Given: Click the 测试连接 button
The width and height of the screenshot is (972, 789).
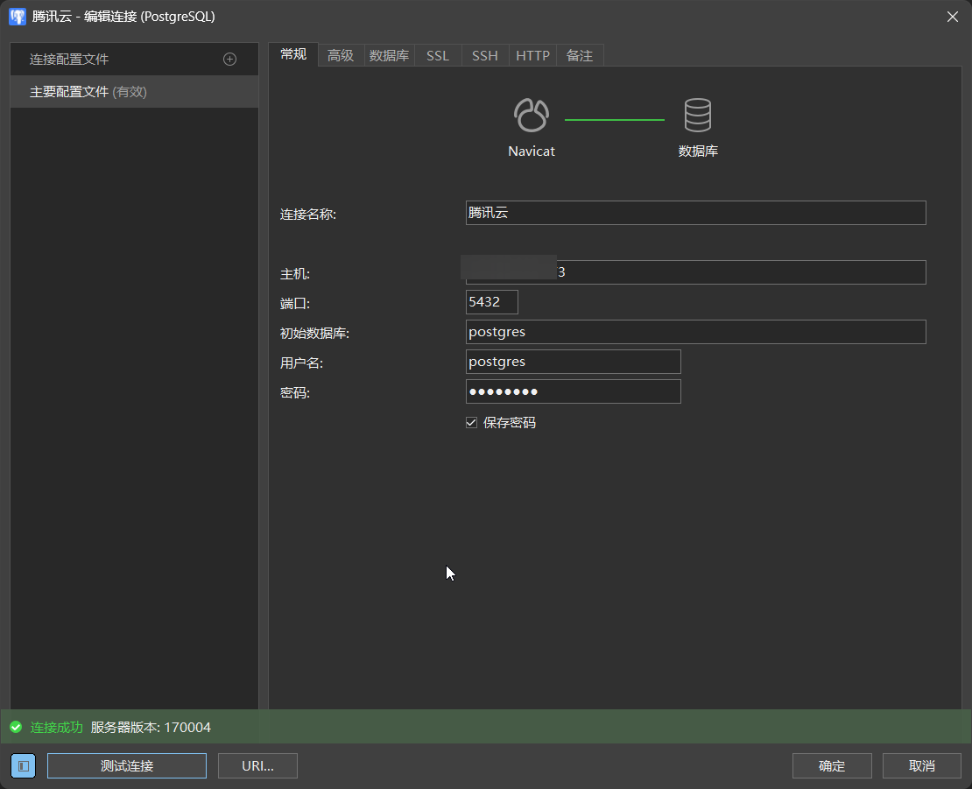Looking at the screenshot, I should point(127,766).
